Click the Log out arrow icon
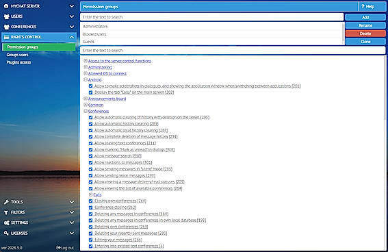The height and width of the screenshot is (252, 388). coord(58,247)
